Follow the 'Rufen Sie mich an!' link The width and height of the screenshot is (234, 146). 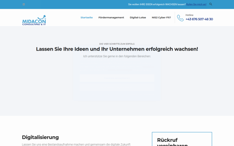196,4
